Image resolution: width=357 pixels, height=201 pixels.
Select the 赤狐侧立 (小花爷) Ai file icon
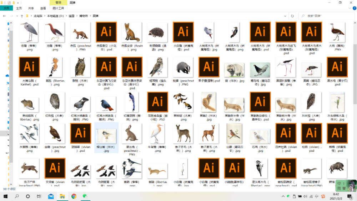(x=106, y=32)
